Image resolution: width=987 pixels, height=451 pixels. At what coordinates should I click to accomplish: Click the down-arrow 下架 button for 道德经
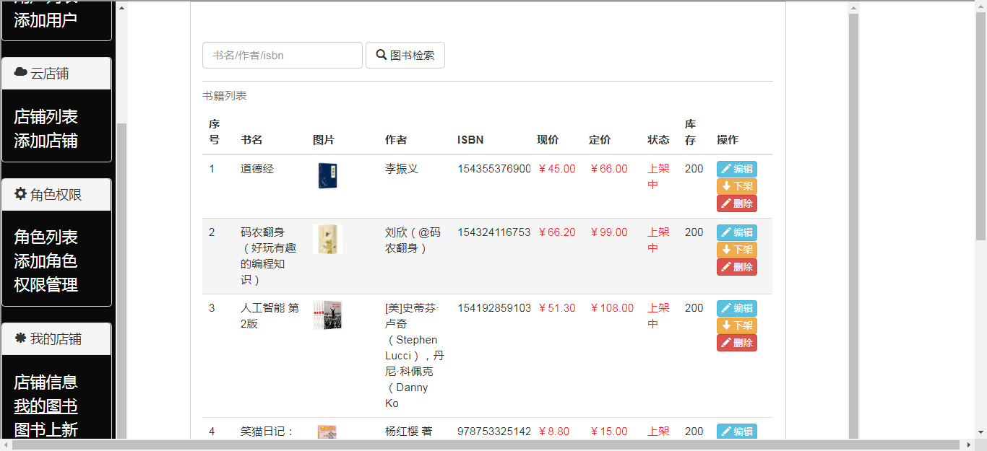pos(736,186)
